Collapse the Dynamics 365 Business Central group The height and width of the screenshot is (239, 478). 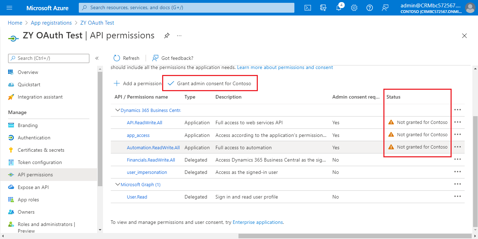tap(117, 110)
